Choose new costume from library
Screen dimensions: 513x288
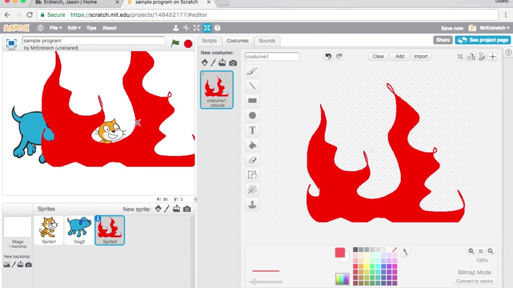pyautogui.click(x=204, y=63)
